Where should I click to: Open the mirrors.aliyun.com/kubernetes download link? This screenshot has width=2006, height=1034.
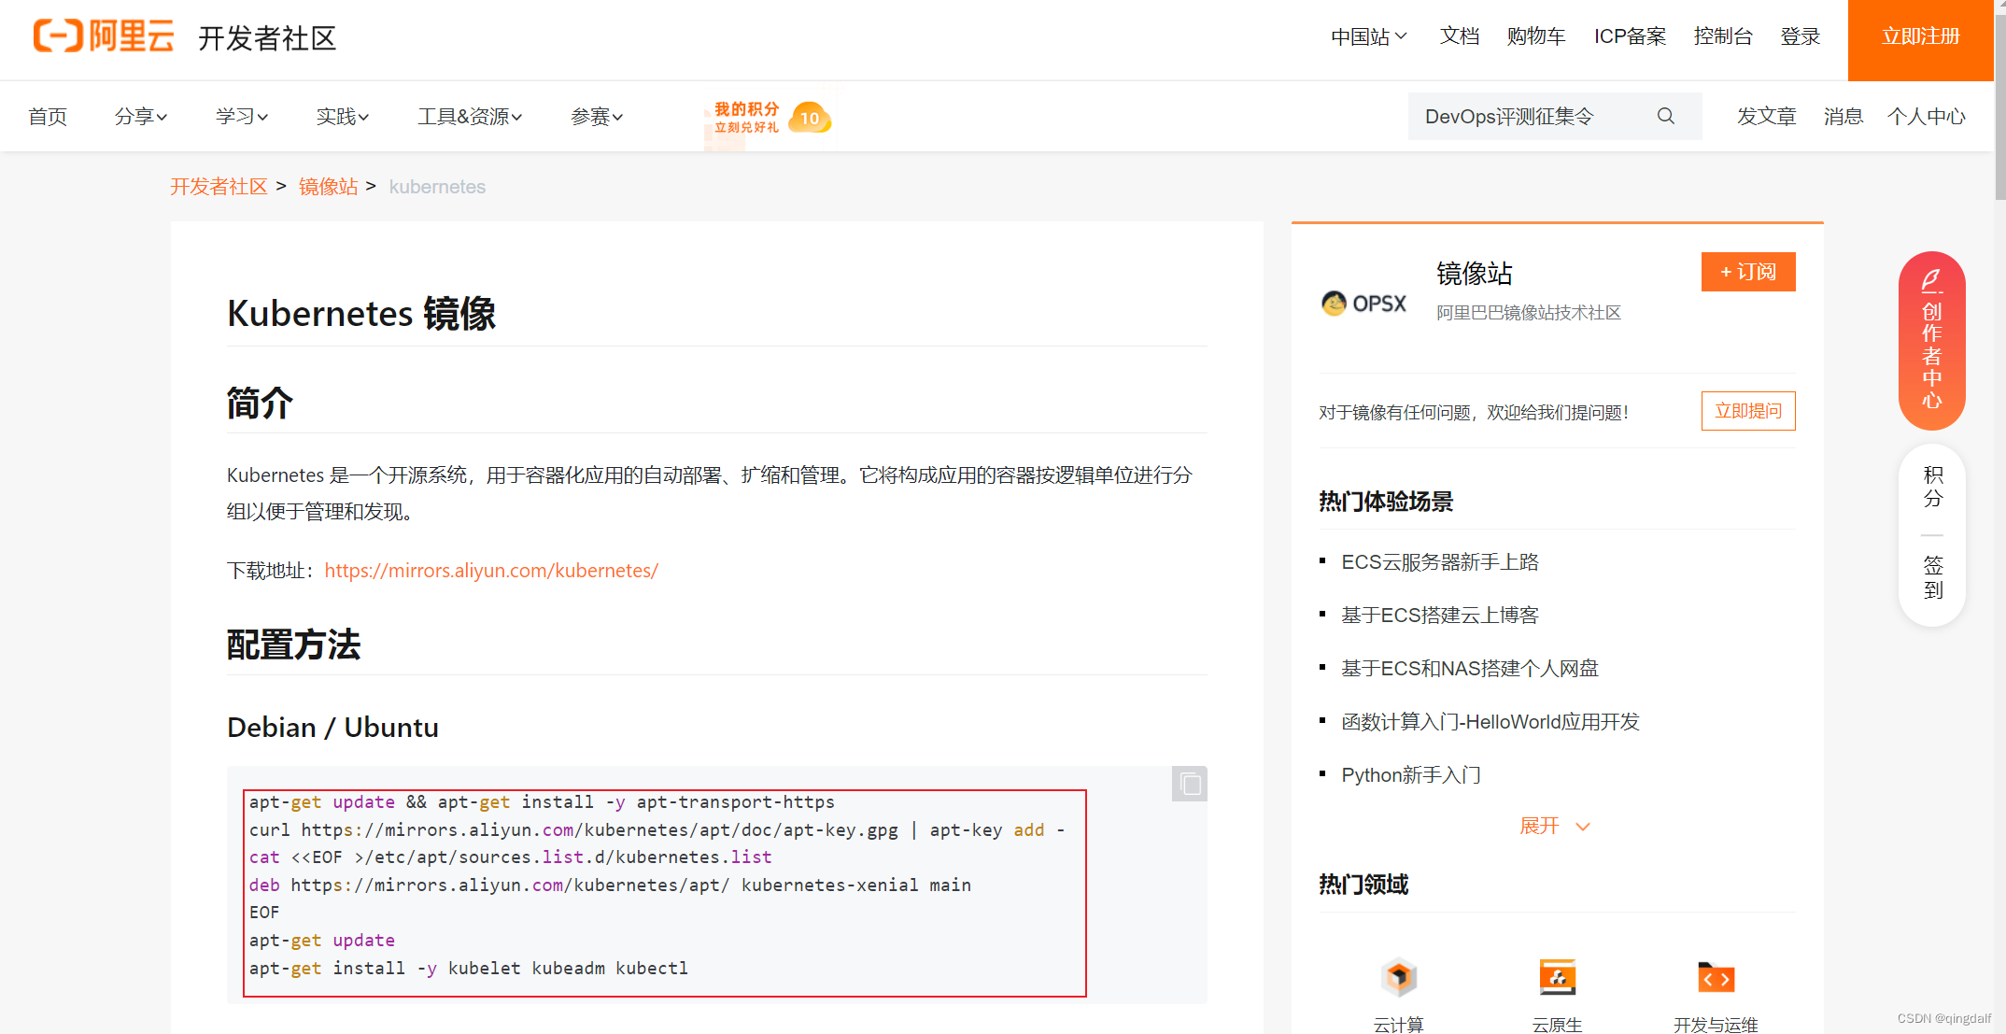[x=491, y=571]
